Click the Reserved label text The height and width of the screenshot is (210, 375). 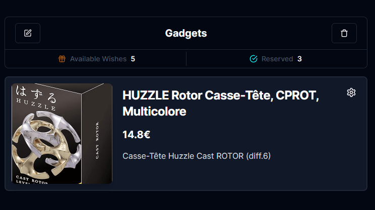coord(277,59)
